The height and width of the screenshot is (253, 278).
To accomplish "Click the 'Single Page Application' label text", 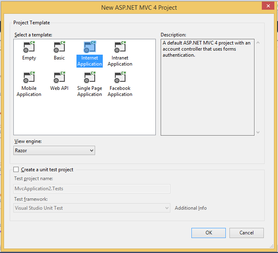I will coord(90,91).
